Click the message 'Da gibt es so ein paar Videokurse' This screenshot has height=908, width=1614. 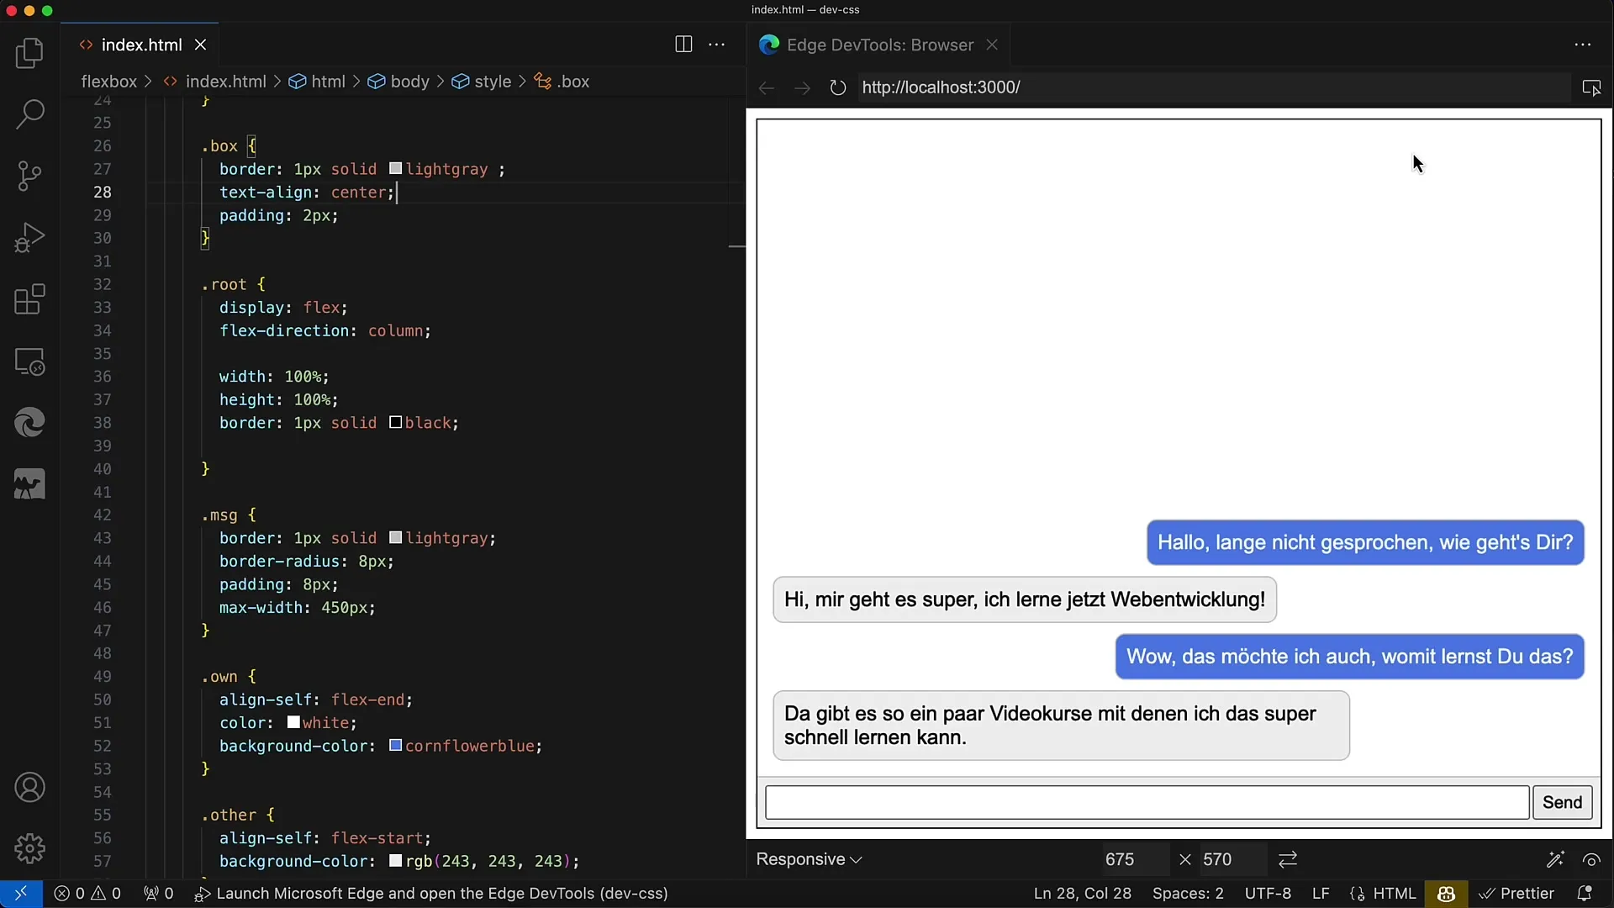coord(1061,726)
